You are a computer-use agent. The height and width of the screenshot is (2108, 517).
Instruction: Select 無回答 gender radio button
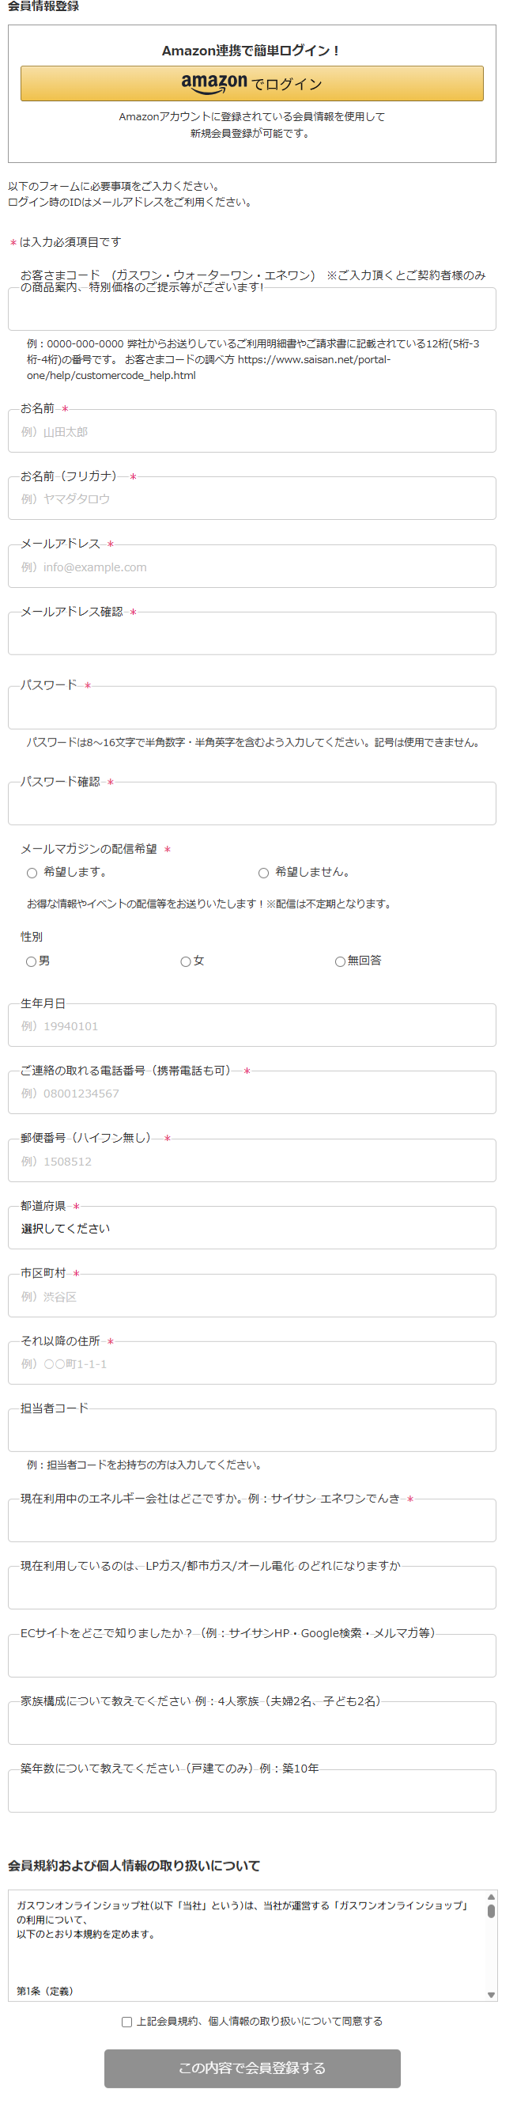(x=339, y=961)
